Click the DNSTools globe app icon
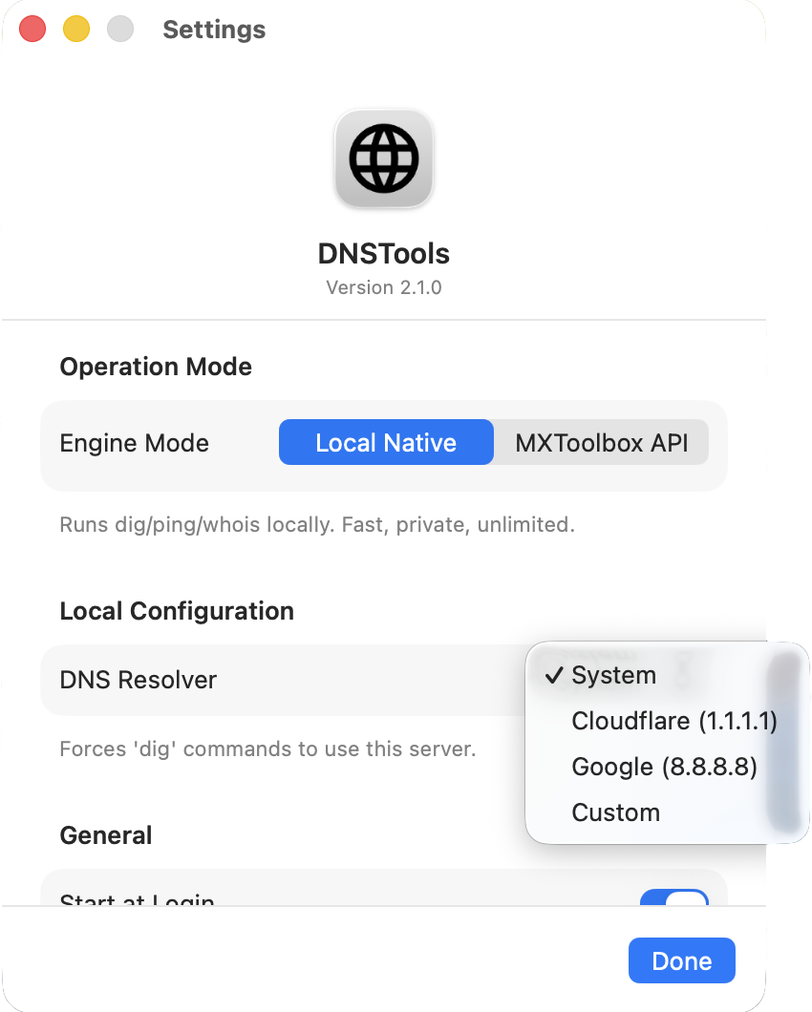This screenshot has width=812, height=1012. point(383,158)
